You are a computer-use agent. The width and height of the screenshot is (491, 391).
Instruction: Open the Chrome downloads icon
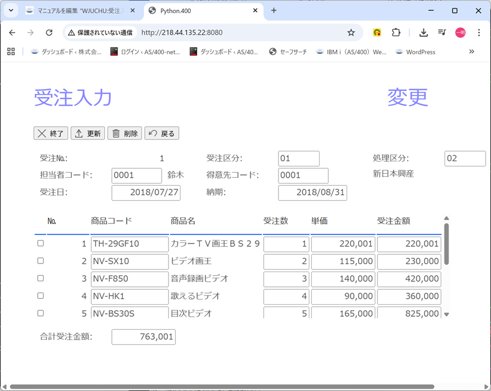pyautogui.click(x=423, y=33)
